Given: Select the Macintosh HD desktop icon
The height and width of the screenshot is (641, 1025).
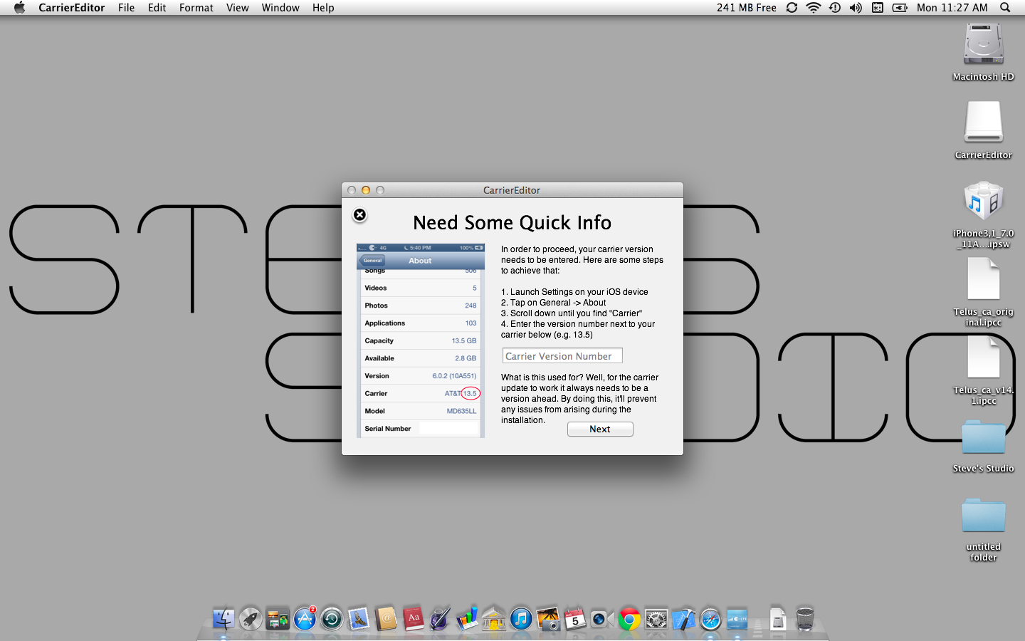Looking at the screenshot, I should tap(984, 53).
